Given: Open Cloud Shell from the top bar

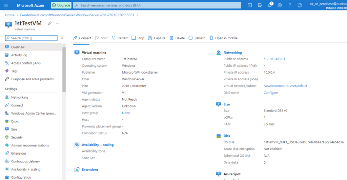Looking at the screenshot, I should coord(250,5).
